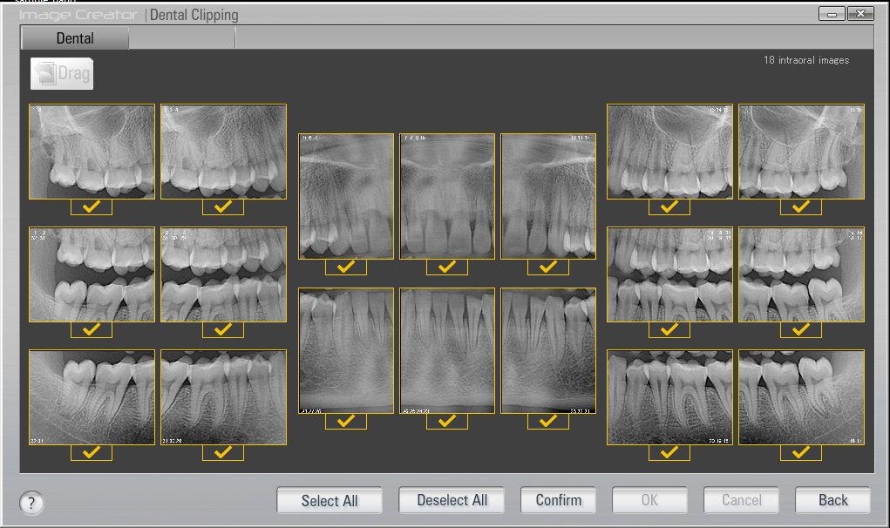
Task: Select the bottom-right lower molar X-ray thumbnail
Action: pyautogui.click(x=801, y=397)
